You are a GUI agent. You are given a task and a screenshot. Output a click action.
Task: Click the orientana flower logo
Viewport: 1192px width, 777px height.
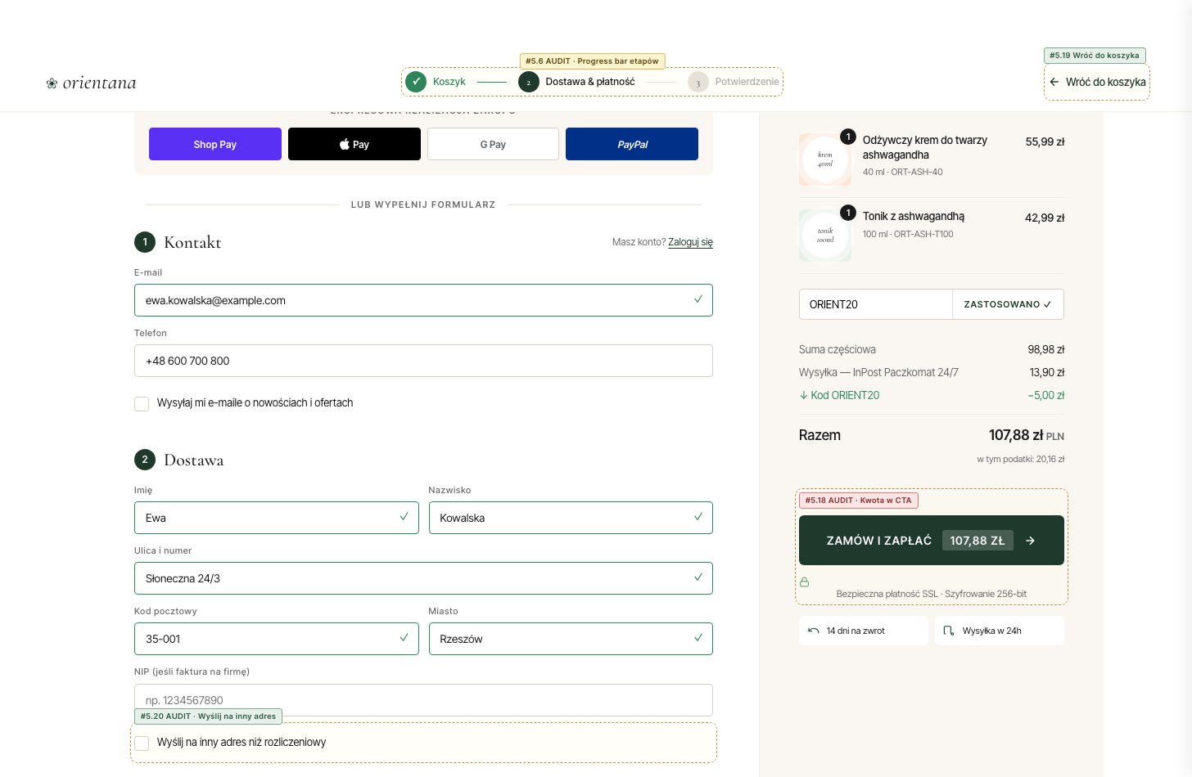52,83
